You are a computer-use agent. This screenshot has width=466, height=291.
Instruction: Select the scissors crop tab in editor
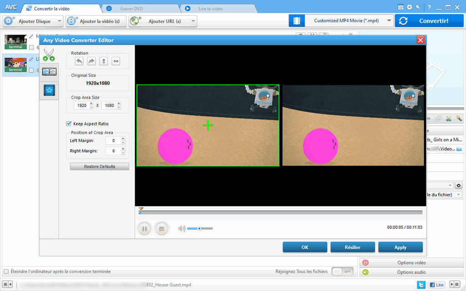[49, 55]
